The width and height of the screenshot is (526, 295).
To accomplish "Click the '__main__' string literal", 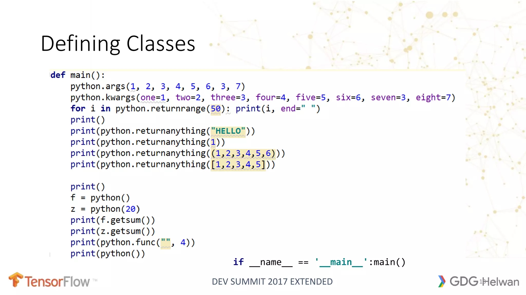I will (341, 262).
